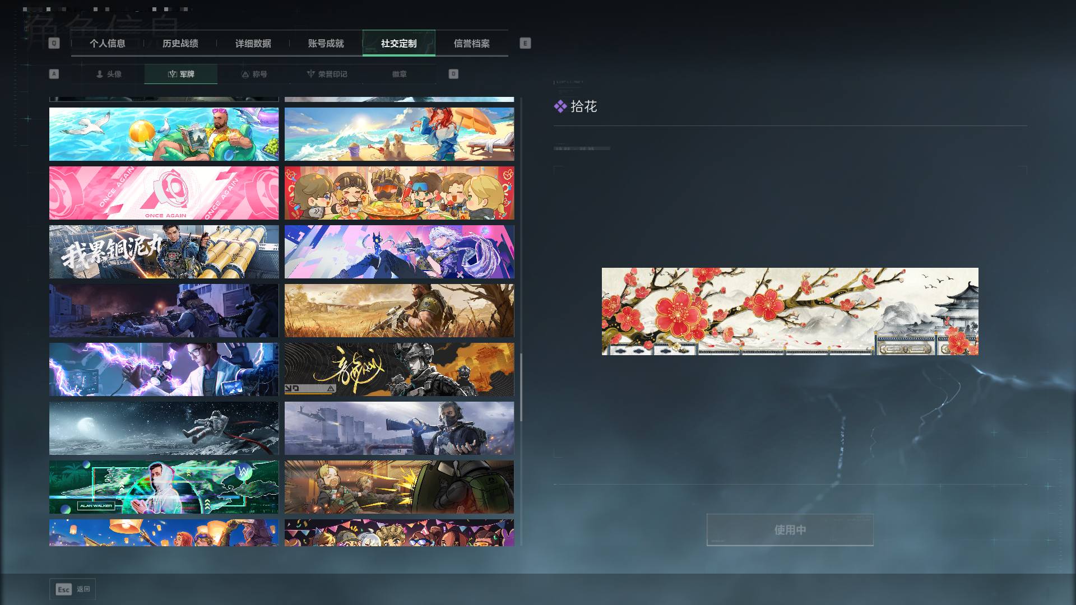Select the comic shield soldier banner
The width and height of the screenshot is (1076, 605).
pyautogui.click(x=399, y=487)
